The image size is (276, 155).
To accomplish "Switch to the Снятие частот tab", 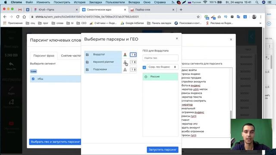I will pyautogui.click(x=71, y=56).
